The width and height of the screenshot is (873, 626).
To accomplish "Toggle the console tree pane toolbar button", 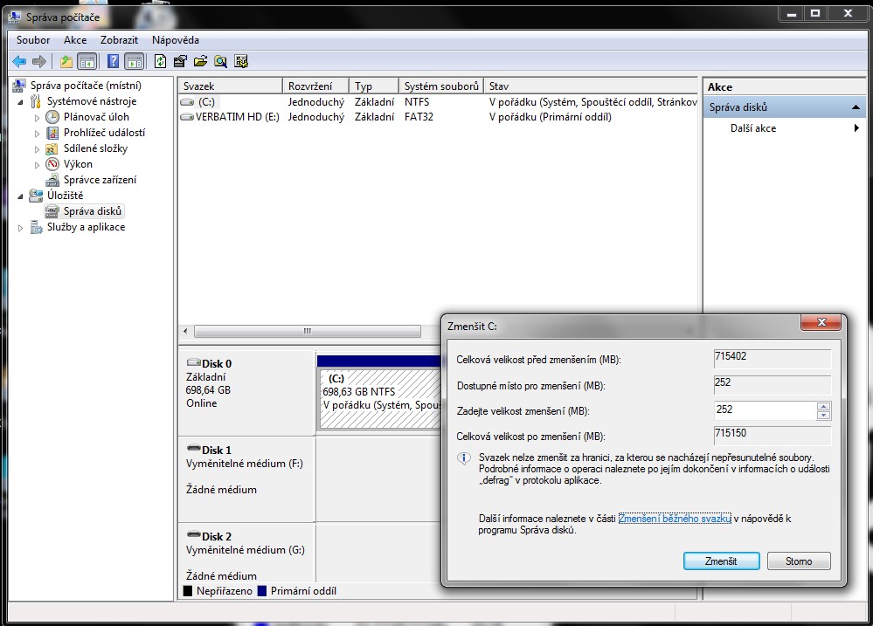I will pos(87,61).
